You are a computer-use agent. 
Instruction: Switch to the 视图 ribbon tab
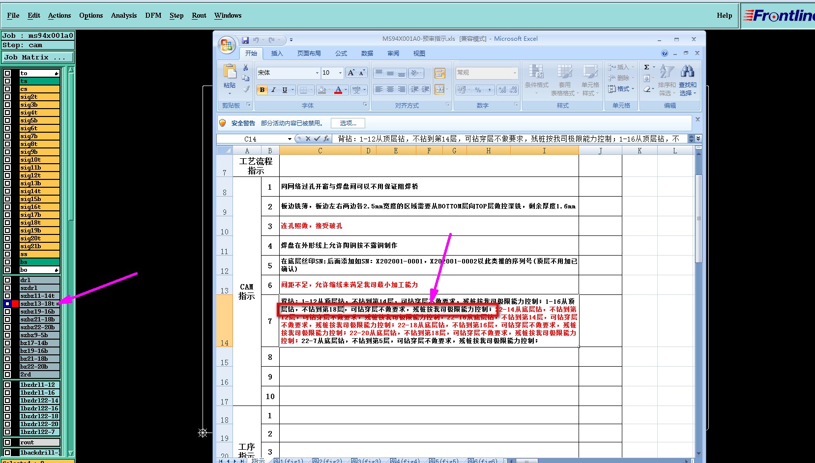[x=419, y=53]
